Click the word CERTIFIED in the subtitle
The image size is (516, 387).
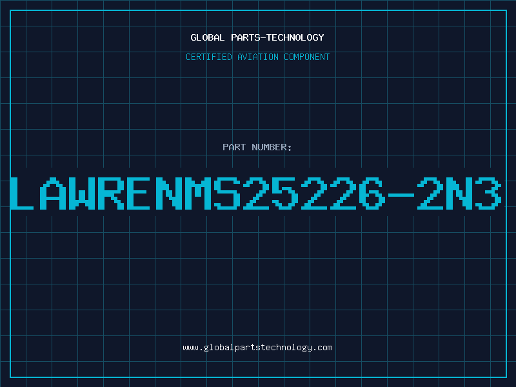click(x=209, y=57)
